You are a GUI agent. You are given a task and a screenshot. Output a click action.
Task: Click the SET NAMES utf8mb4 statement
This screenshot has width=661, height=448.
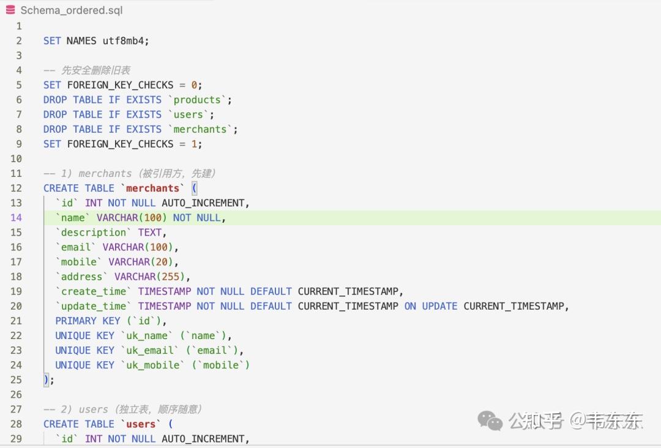pyautogui.click(x=95, y=40)
